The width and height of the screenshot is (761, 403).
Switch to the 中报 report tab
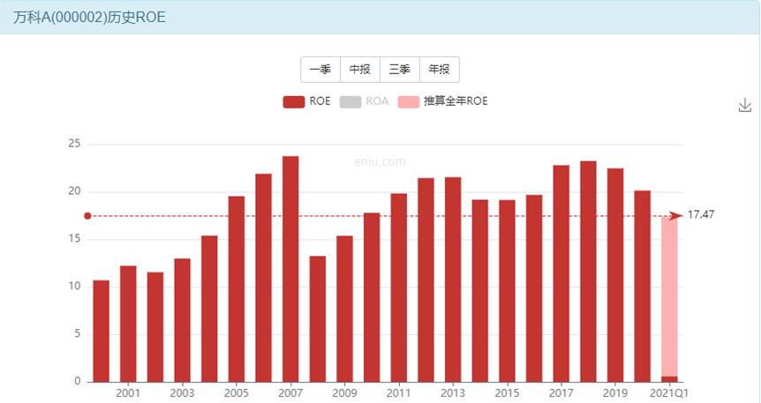[x=360, y=70]
